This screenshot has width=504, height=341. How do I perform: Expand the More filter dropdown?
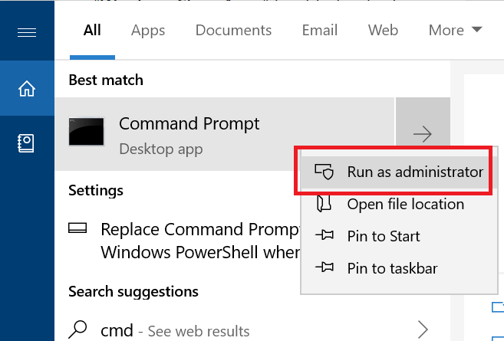point(455,30)
